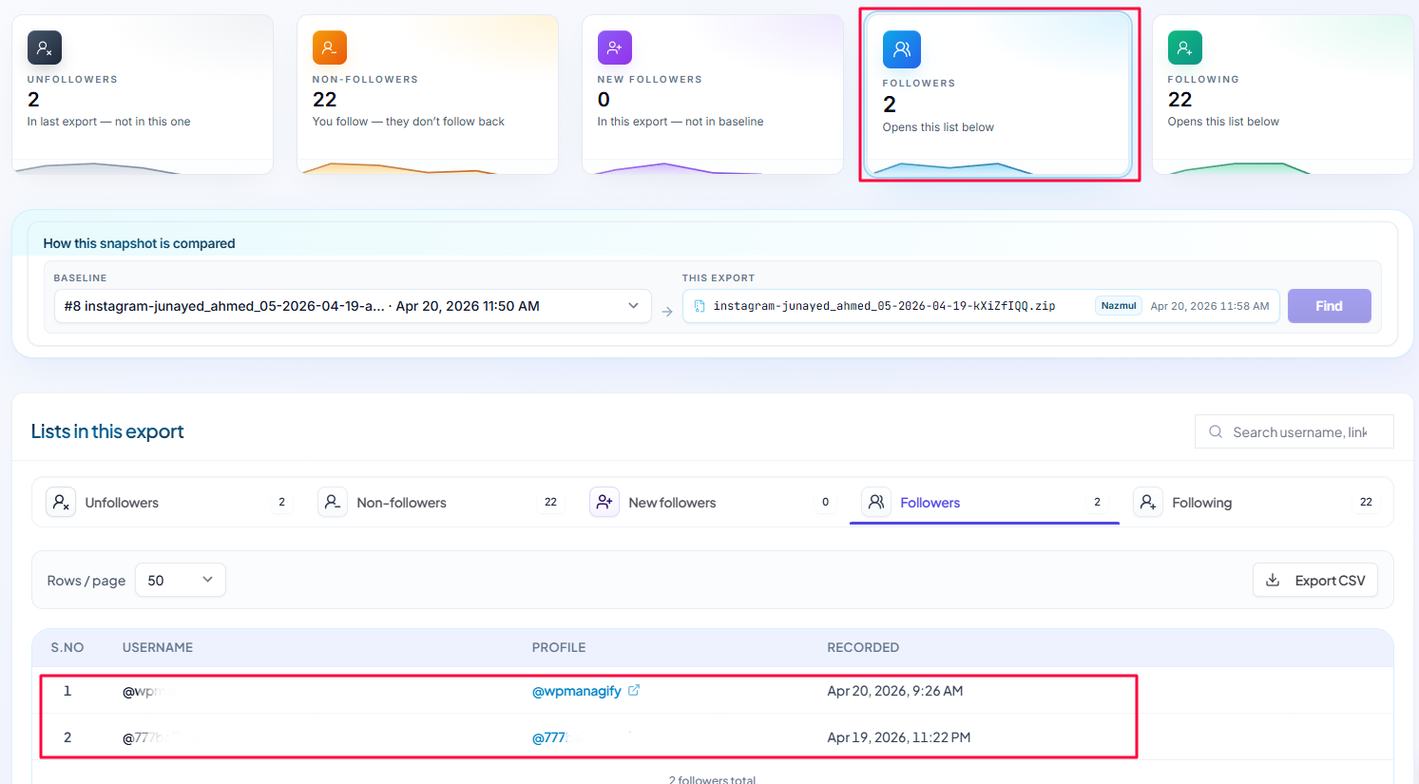Click the orange Non-followers card icon
Viewport: 1419px width, 784px height.
point(330,48)
